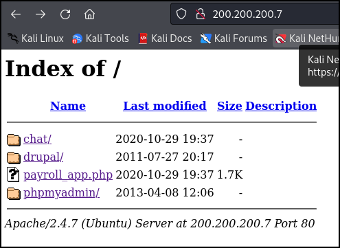This screenshot has height=248, width=340.
Task: Click the Apache/2.4.7 server footer text
Action: (x=159, y=223)
